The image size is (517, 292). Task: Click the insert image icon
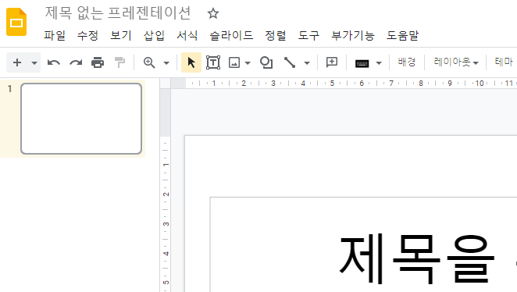234,62
